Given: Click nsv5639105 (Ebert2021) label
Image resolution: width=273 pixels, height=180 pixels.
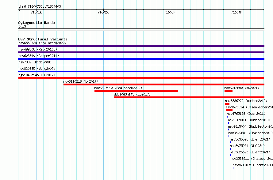Looking at the screenshot, I should point(253,165).
